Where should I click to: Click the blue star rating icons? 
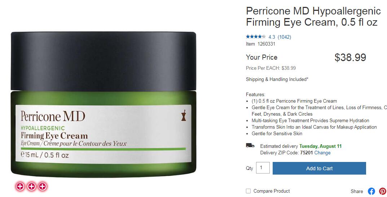click(256, 37)
